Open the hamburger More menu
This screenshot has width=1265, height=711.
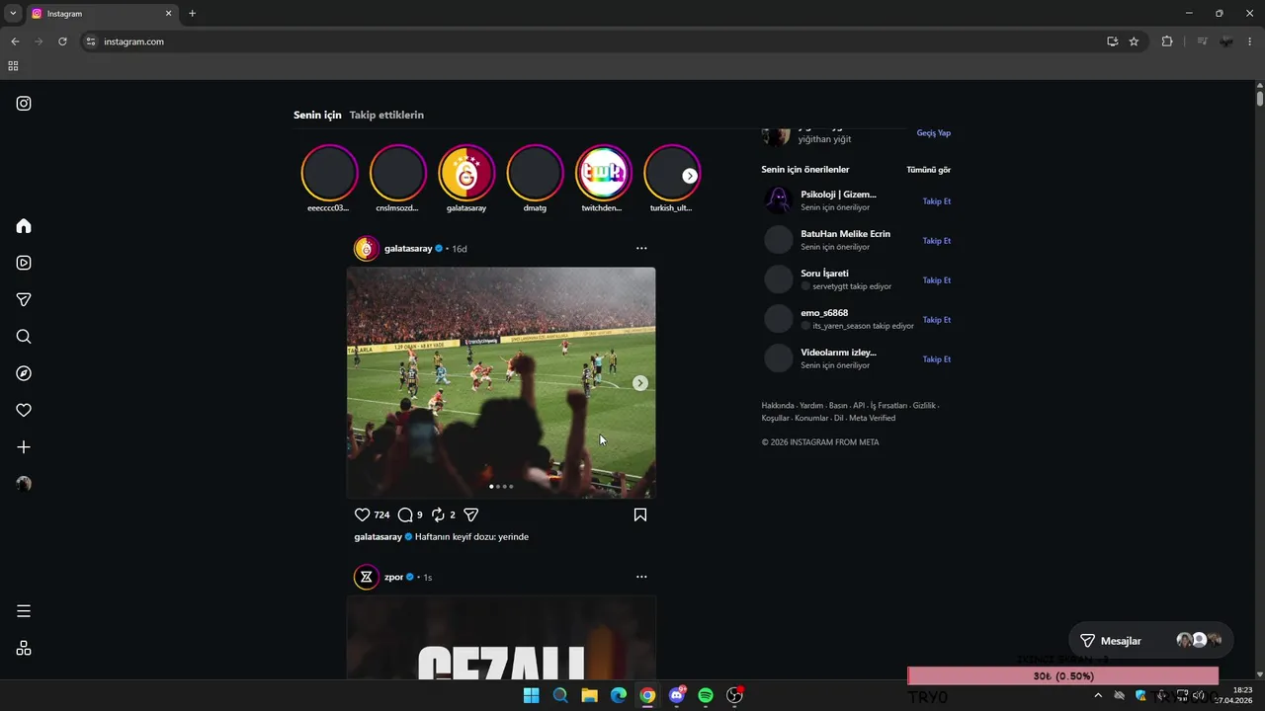24,611
